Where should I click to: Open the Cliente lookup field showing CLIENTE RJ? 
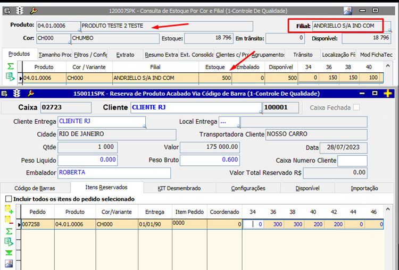pos(196,108)
